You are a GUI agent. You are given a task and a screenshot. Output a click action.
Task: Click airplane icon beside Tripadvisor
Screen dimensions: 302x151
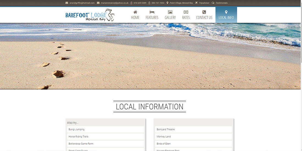pyautogui.click(x=197, y=3)
